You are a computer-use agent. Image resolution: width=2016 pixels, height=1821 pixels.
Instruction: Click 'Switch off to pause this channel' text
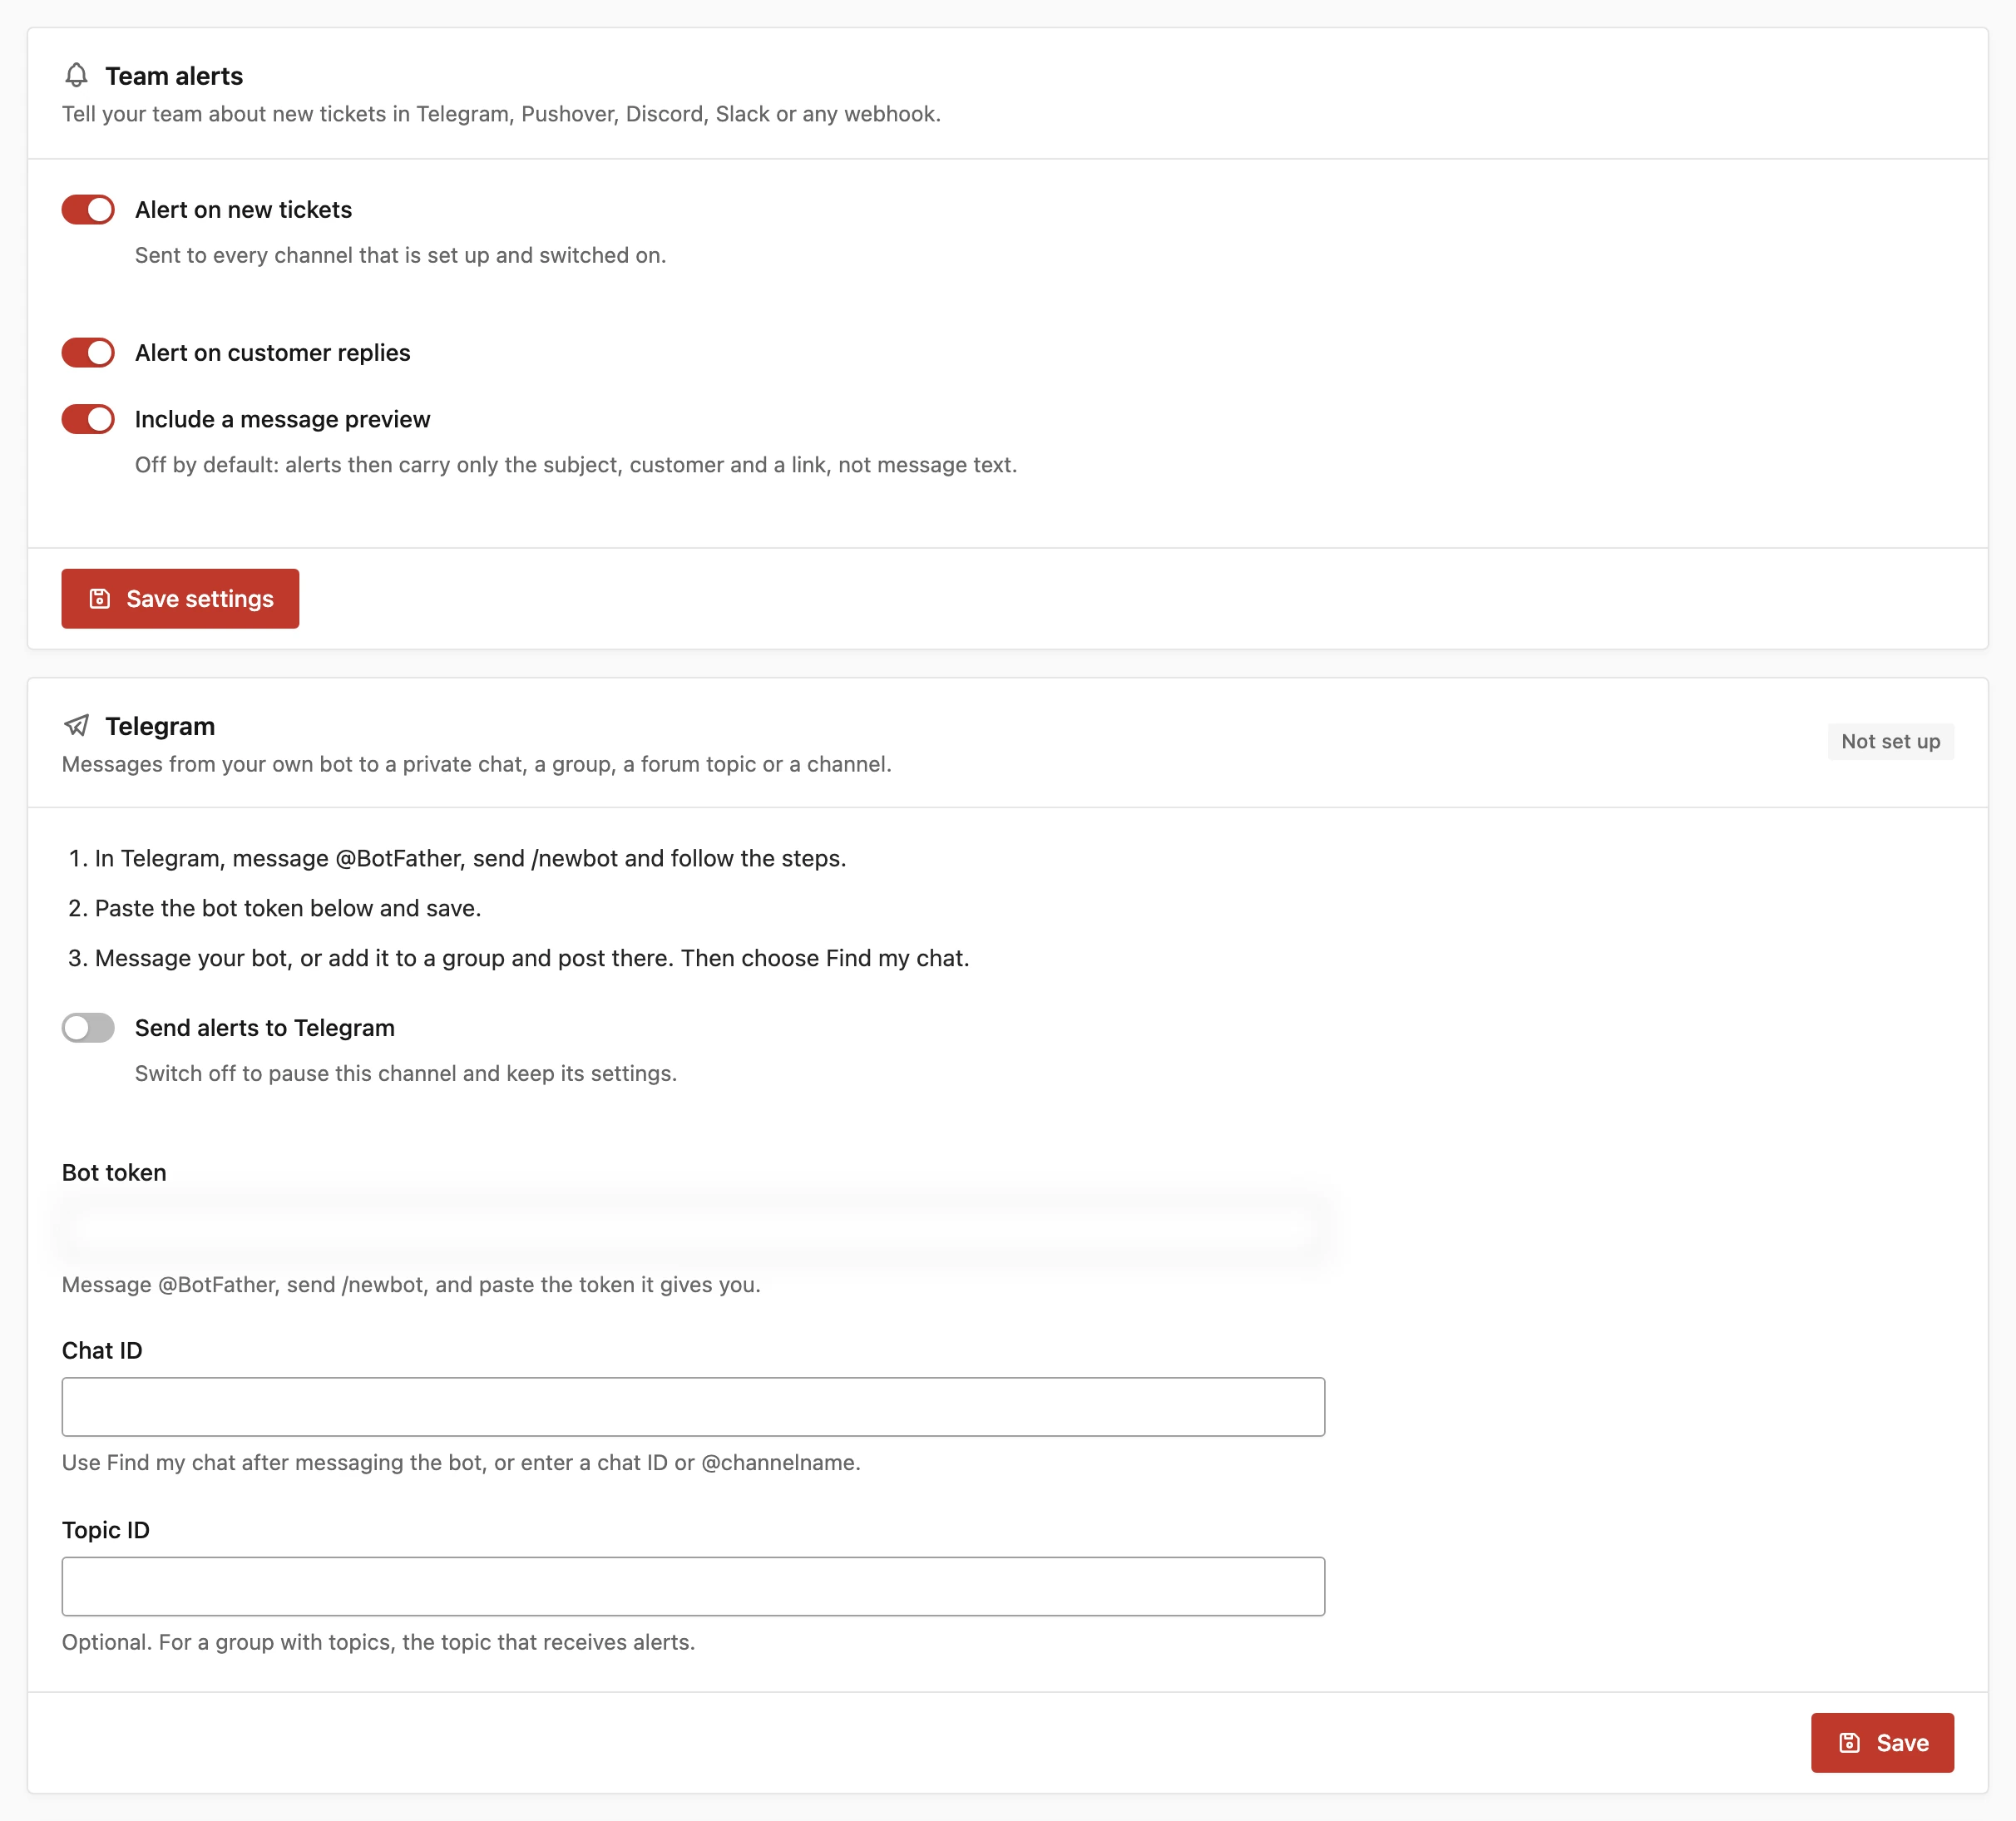[x=406, y=1073]
